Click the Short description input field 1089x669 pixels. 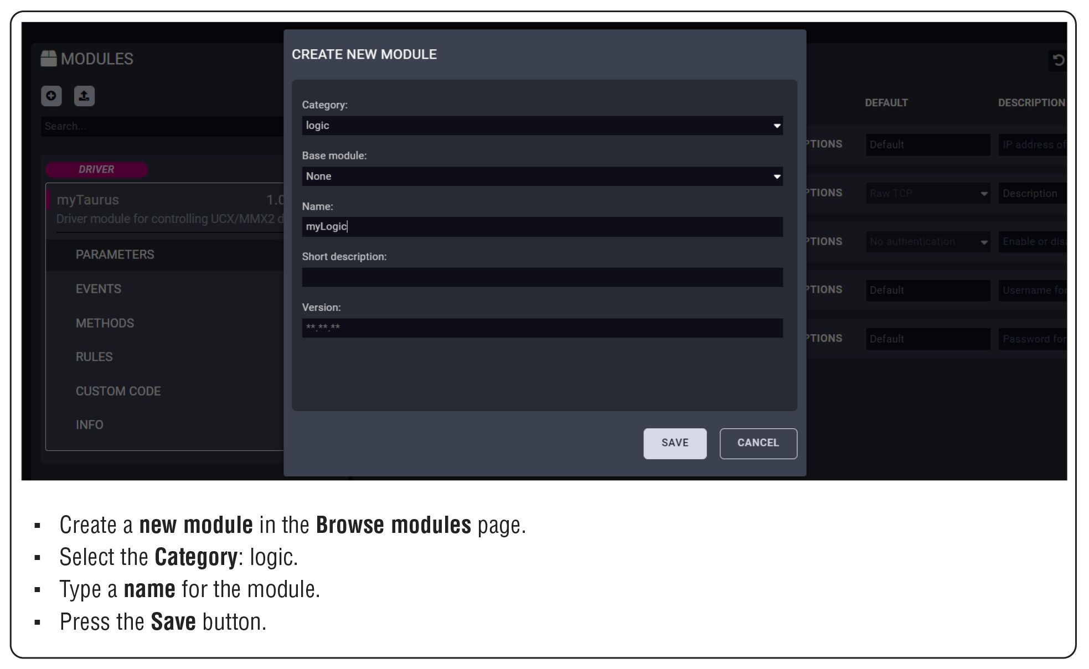point(541,277)
